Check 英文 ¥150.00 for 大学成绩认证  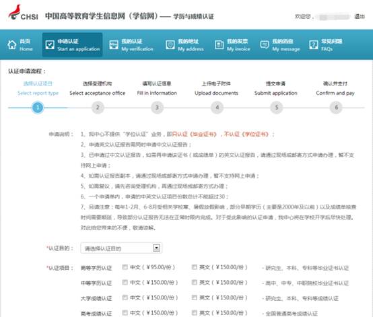(x=195, y=297)
